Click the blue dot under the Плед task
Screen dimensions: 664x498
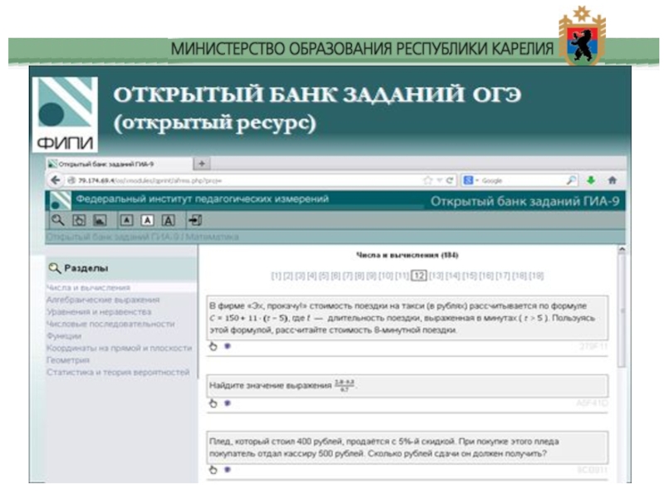coord(227,469)
